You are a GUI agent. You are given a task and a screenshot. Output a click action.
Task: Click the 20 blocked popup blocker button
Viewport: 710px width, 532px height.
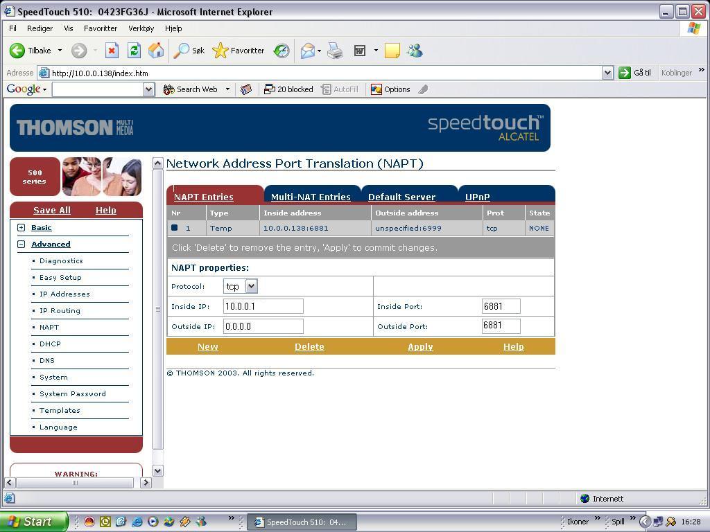coord(289,89)
